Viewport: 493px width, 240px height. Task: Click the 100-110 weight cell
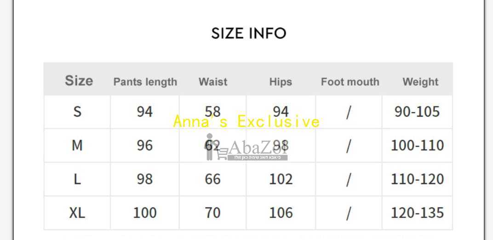[x=417, y=145]
